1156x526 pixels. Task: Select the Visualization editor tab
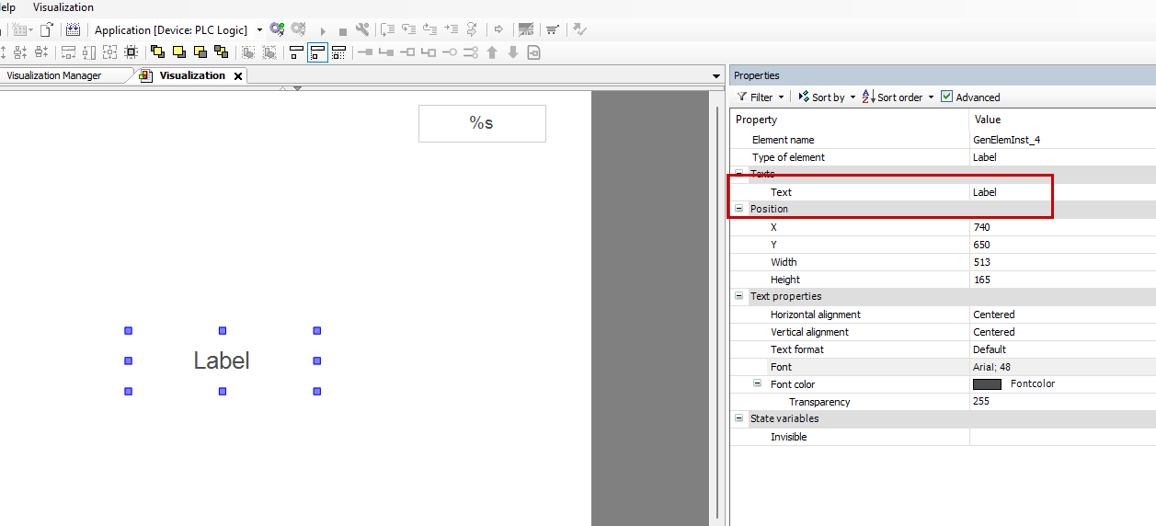[x=192, y=75]
